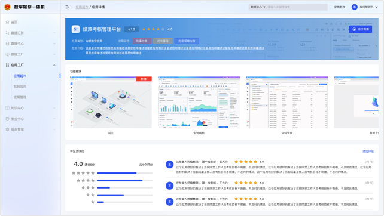The image size is (384, 216).
Task: Expand the 安全中心 menu chevron
Action: pyautogui.click(x=54, y=119)
